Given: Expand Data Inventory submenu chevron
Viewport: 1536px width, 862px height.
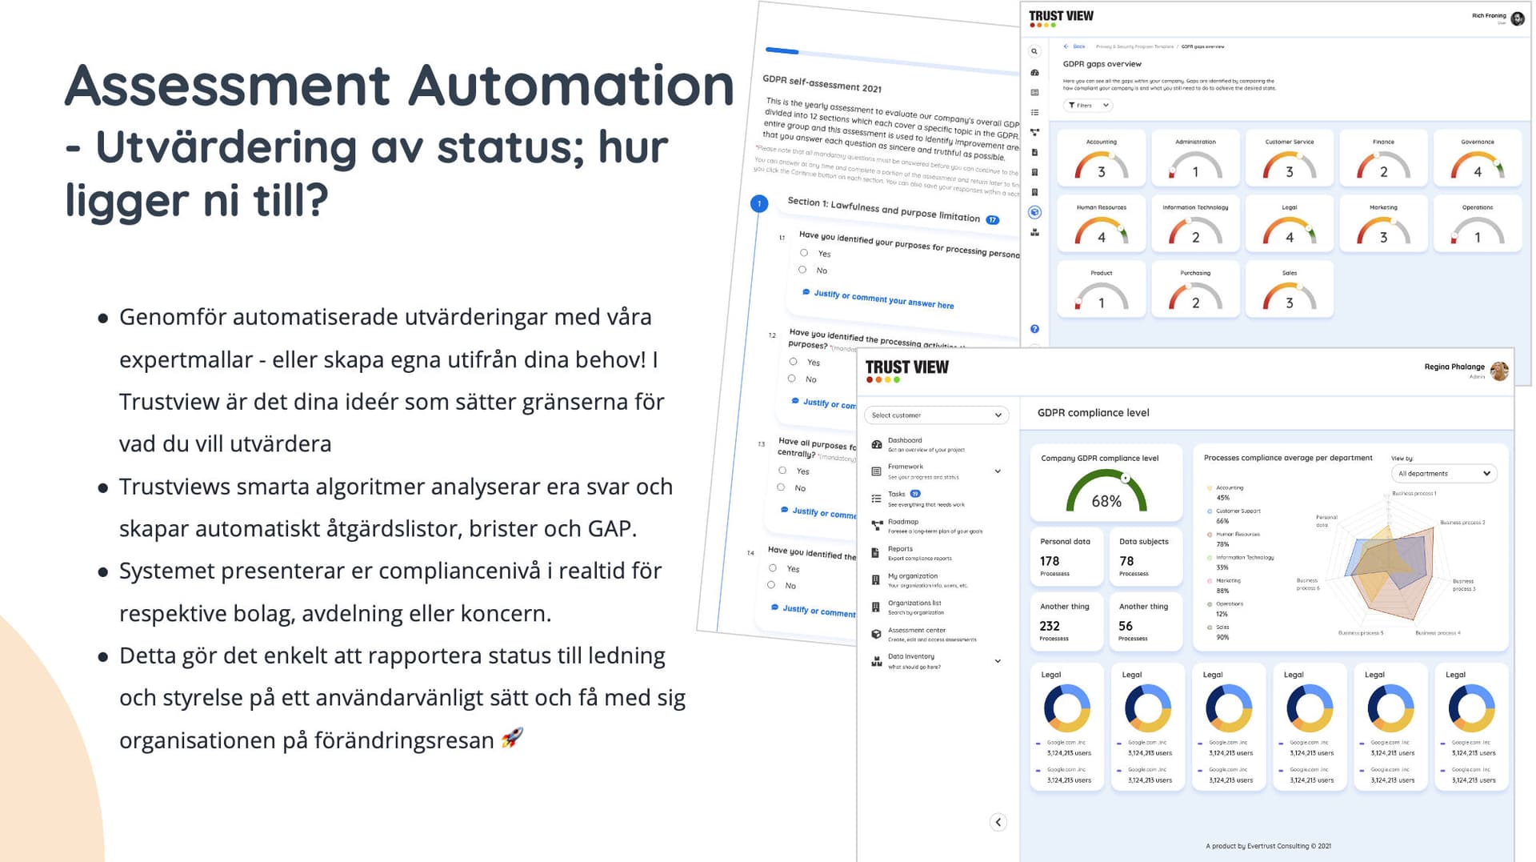Looking at the screenshot, I should click(998, 661).
